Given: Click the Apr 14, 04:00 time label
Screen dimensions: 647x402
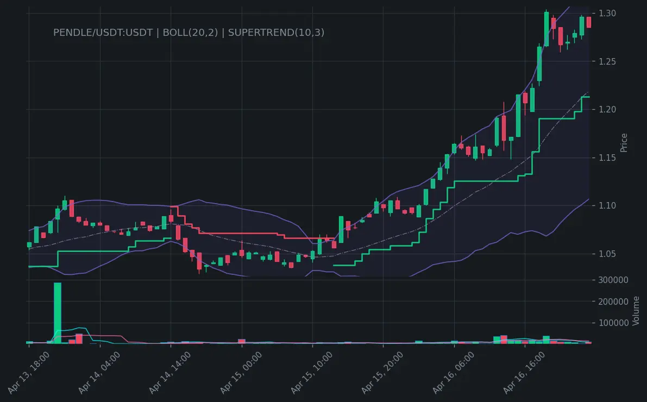Looking at the screenshot, I should [99, 373].
